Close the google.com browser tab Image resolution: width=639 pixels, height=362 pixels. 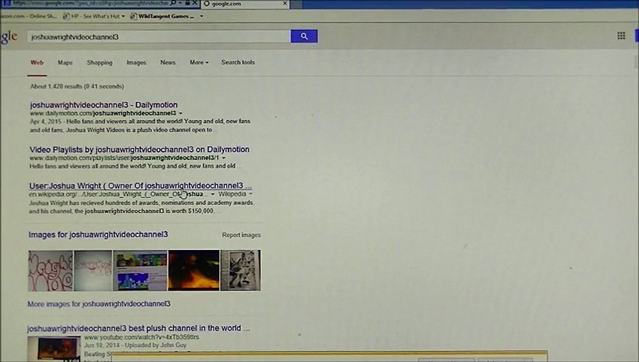pyautogui.click(x=285, y=4)
